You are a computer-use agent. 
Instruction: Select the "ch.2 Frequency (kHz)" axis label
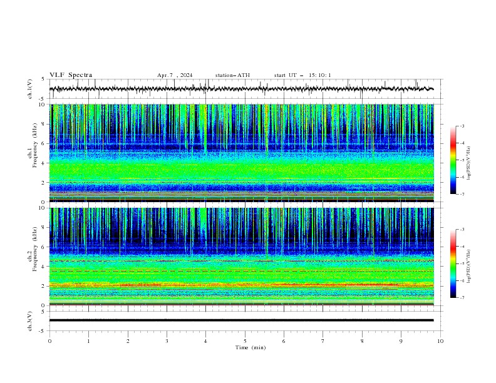pos(33,248)
